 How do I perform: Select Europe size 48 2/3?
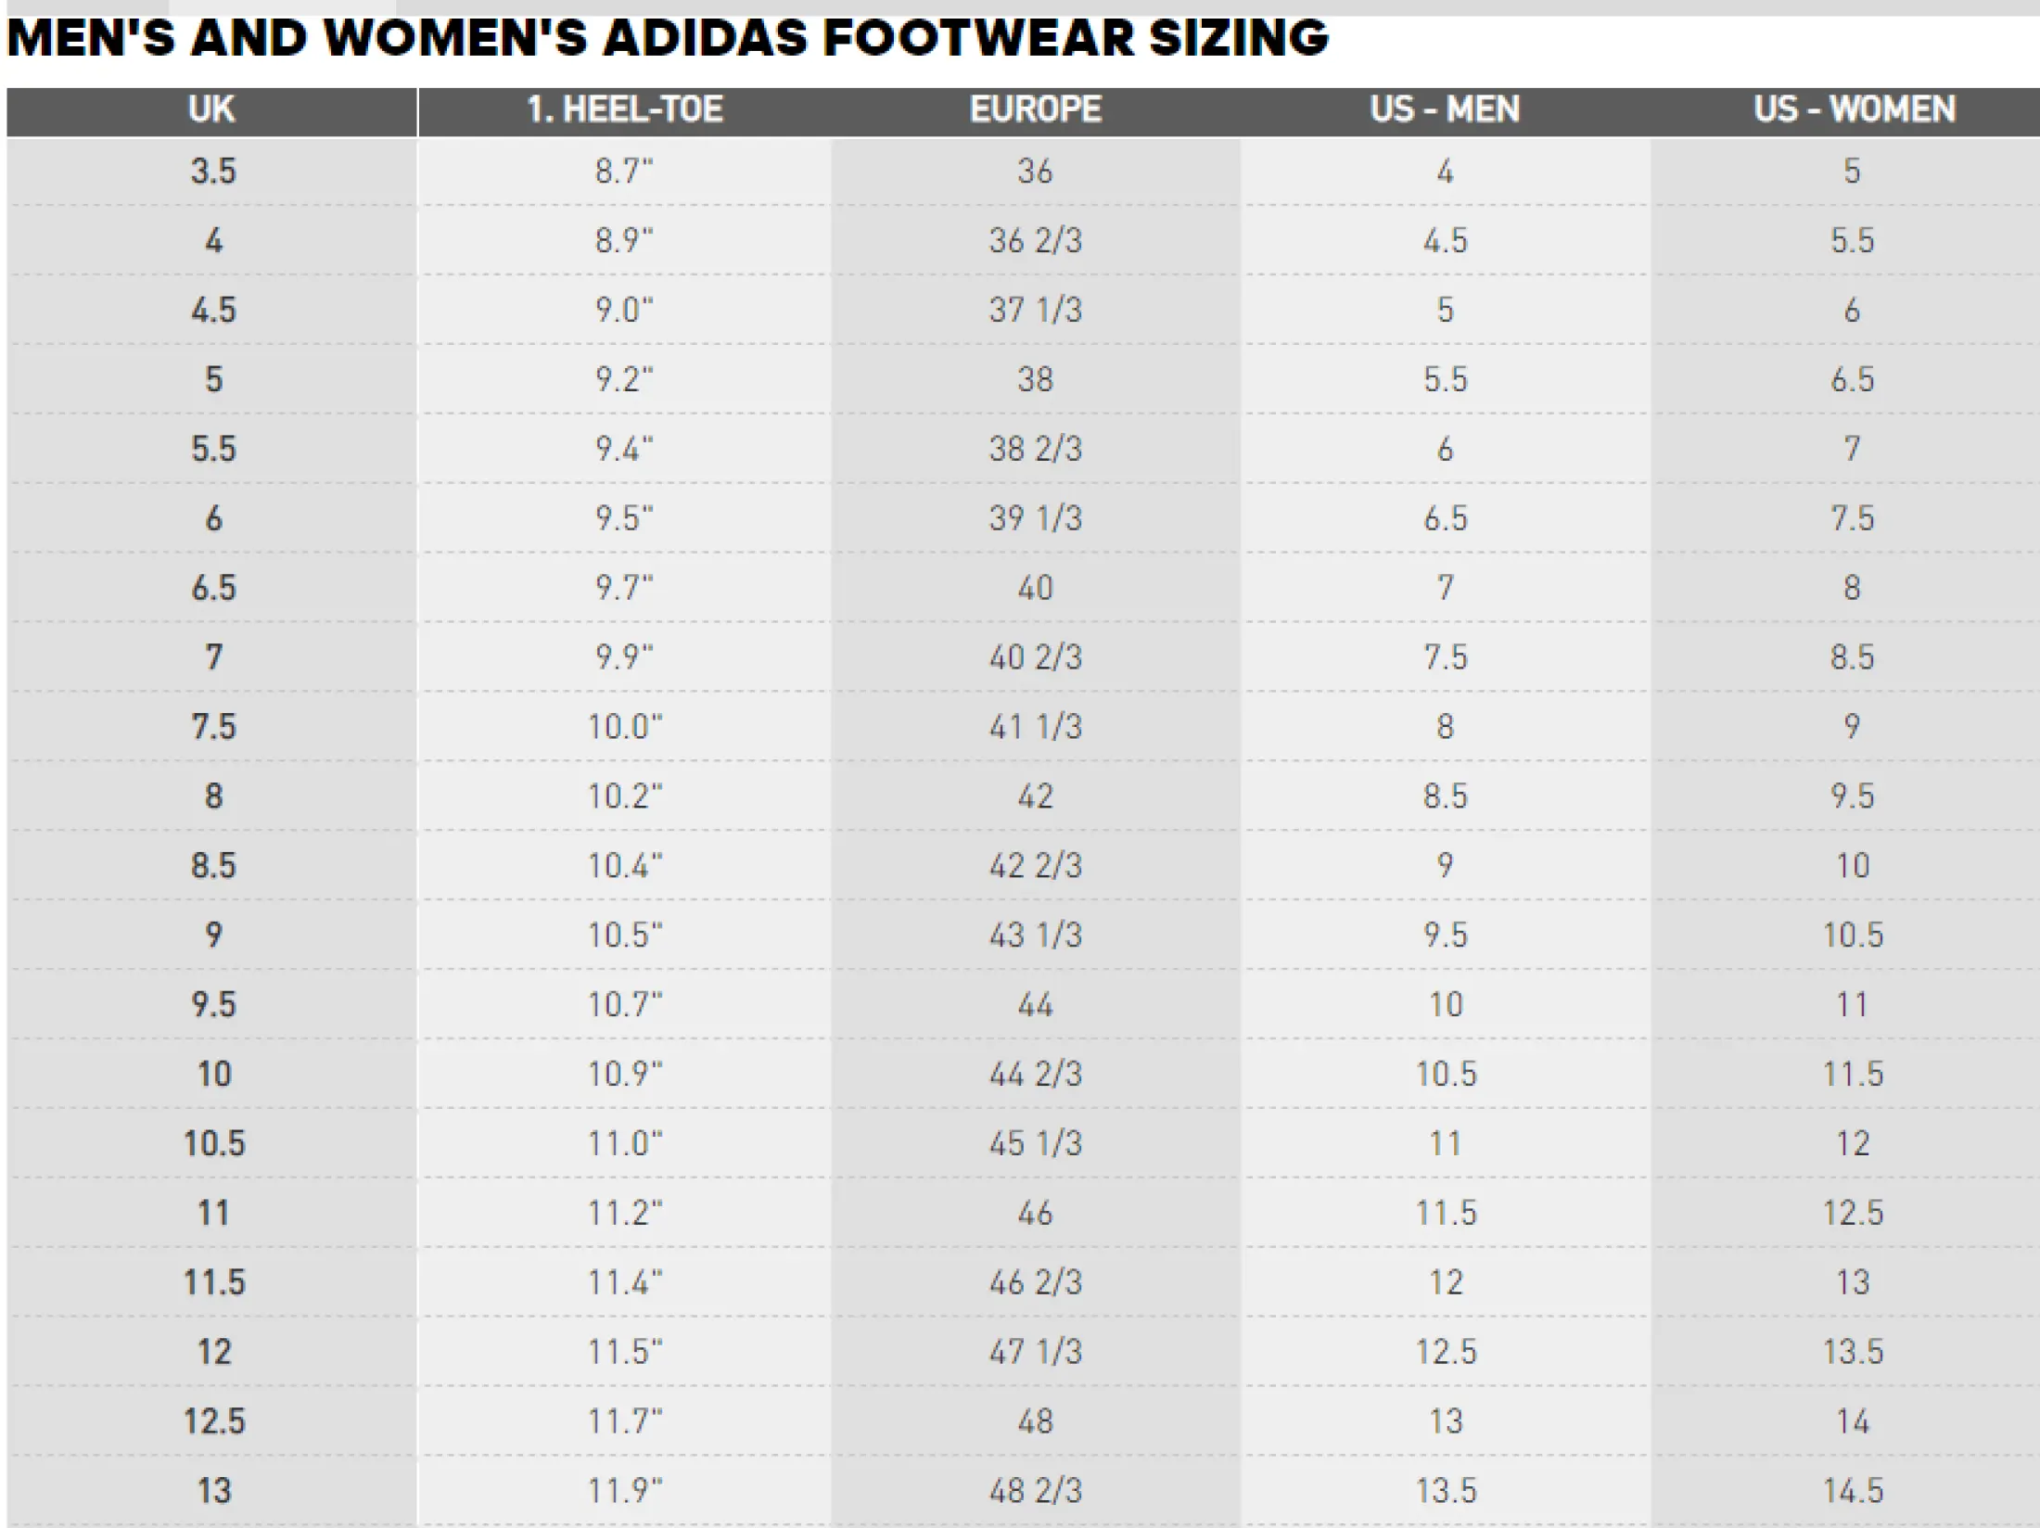pos(1036,1492)
